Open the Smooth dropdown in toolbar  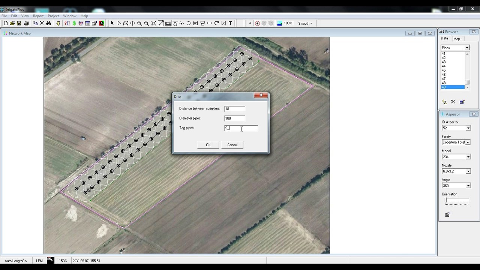tap(305, 23)
